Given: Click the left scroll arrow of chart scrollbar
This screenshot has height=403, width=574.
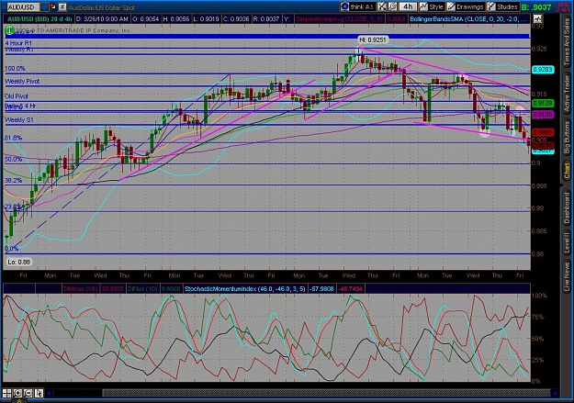Looking at the screenshot, I should tap(49, 393).
